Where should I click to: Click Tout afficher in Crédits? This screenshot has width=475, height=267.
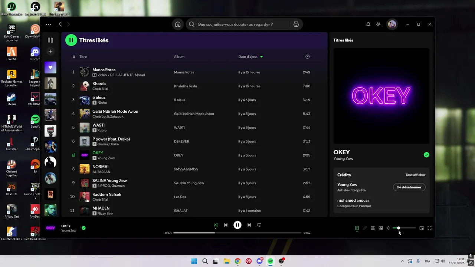click(x=415, y=175)
